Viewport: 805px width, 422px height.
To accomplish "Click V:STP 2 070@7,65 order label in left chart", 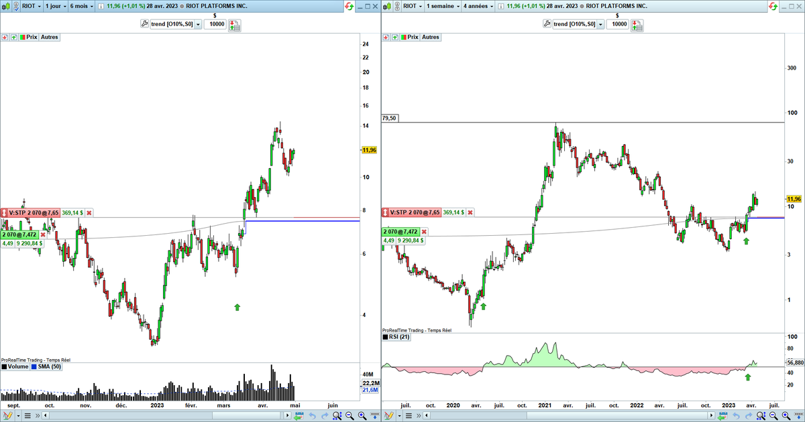I will click(34, 212).
